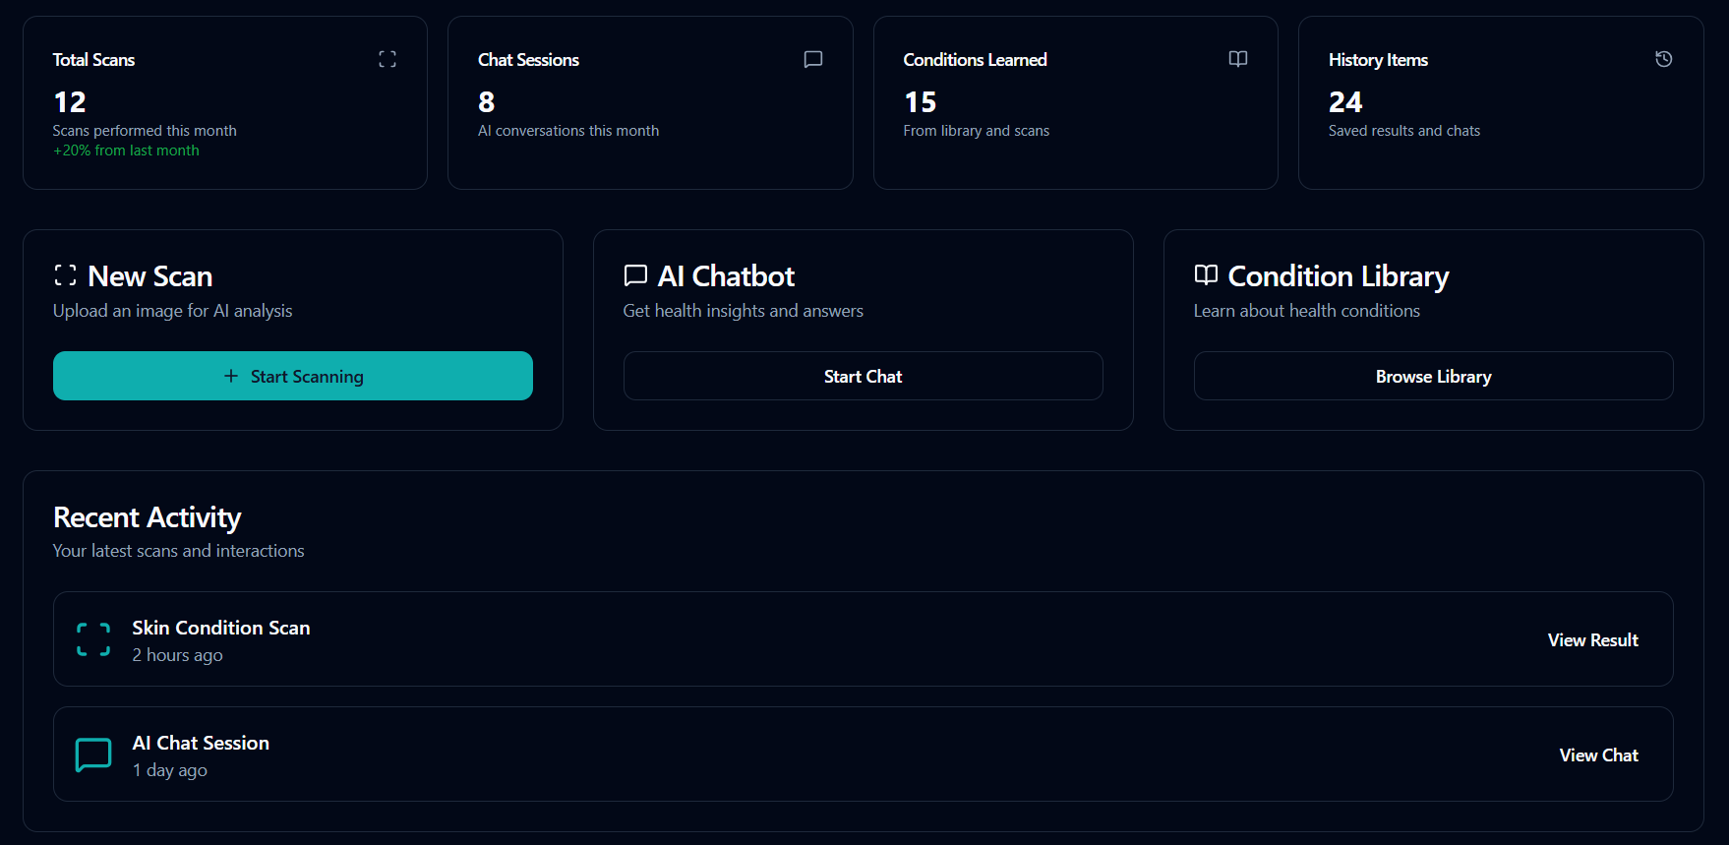Open View Chat for AI Chat Session
The image size is (1729, 845).
1599,754
